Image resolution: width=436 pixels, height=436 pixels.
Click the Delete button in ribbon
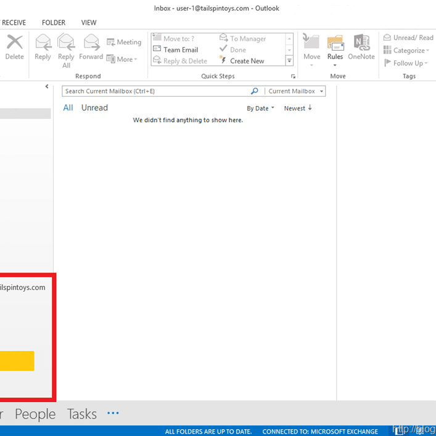14,47
